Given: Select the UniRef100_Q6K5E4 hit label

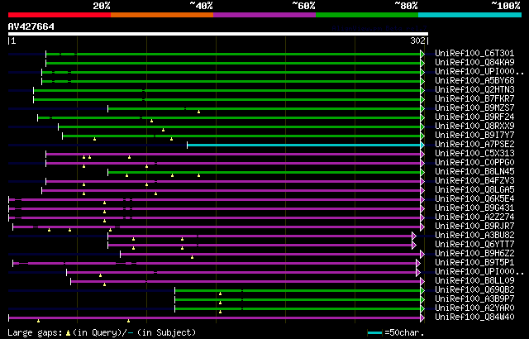Looking at the screenshot, I should click(474, 199).
